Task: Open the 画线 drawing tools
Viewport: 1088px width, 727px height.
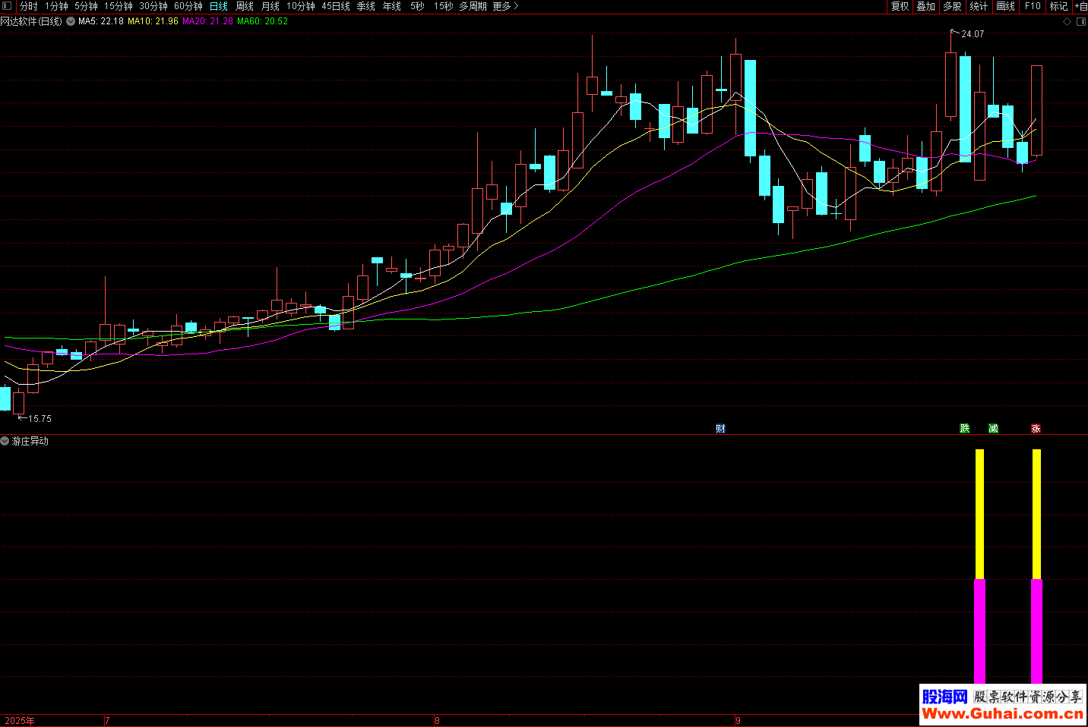Action: [1005, 6]
